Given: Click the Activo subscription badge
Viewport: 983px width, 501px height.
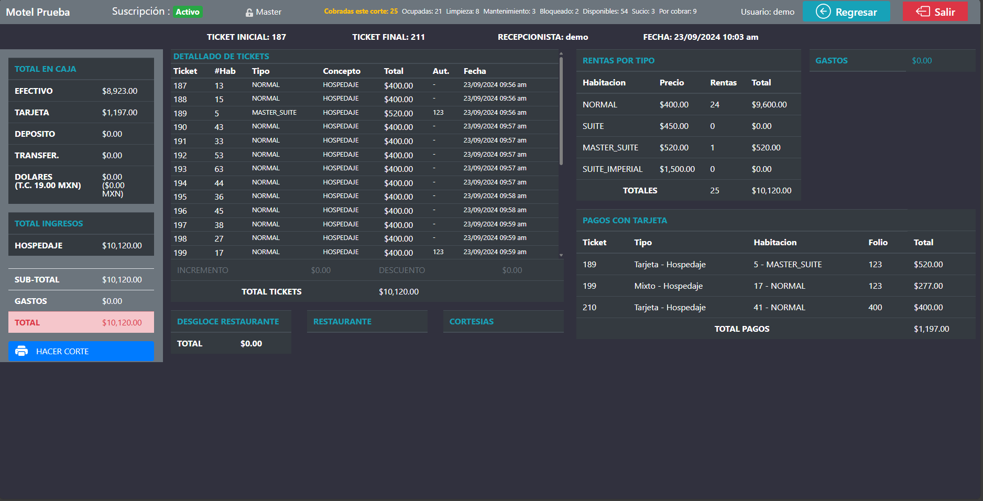Looking at the screenshot, I should coord(188,11).
